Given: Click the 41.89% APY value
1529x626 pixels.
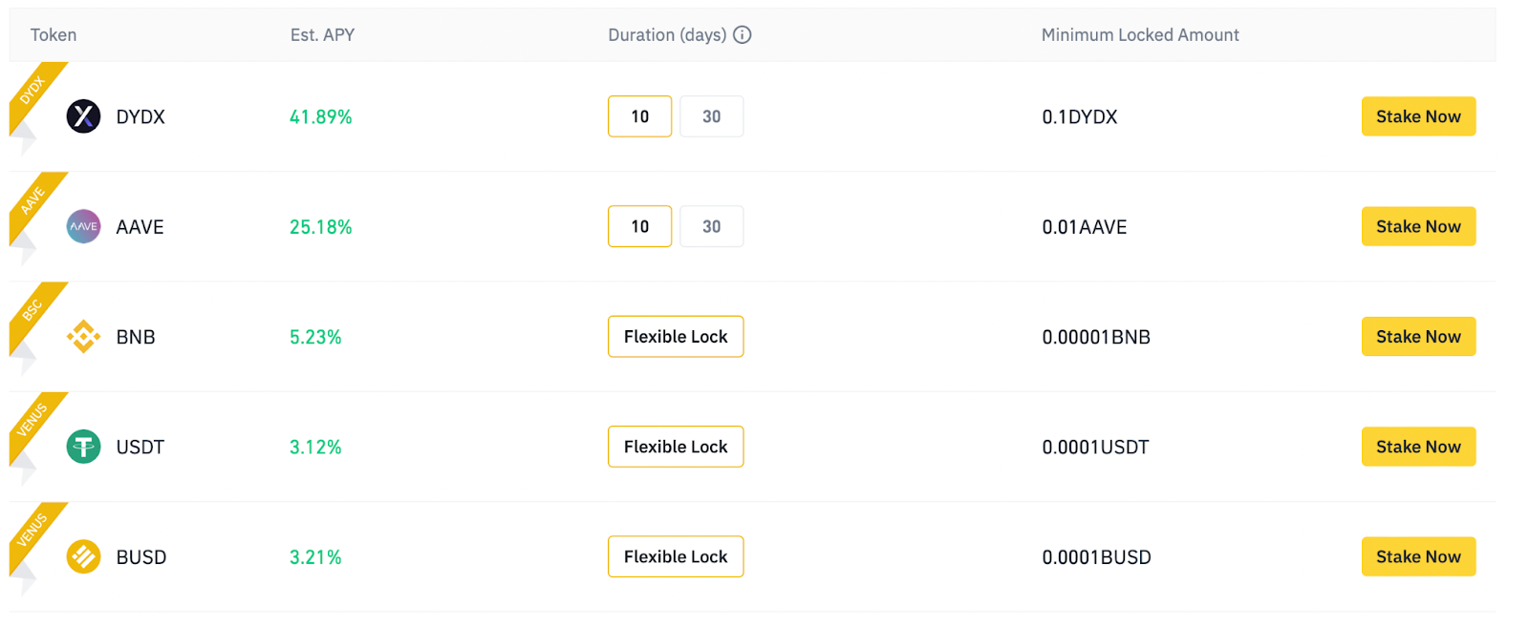Looking at the screenshot, I should [x=320, y=116].
